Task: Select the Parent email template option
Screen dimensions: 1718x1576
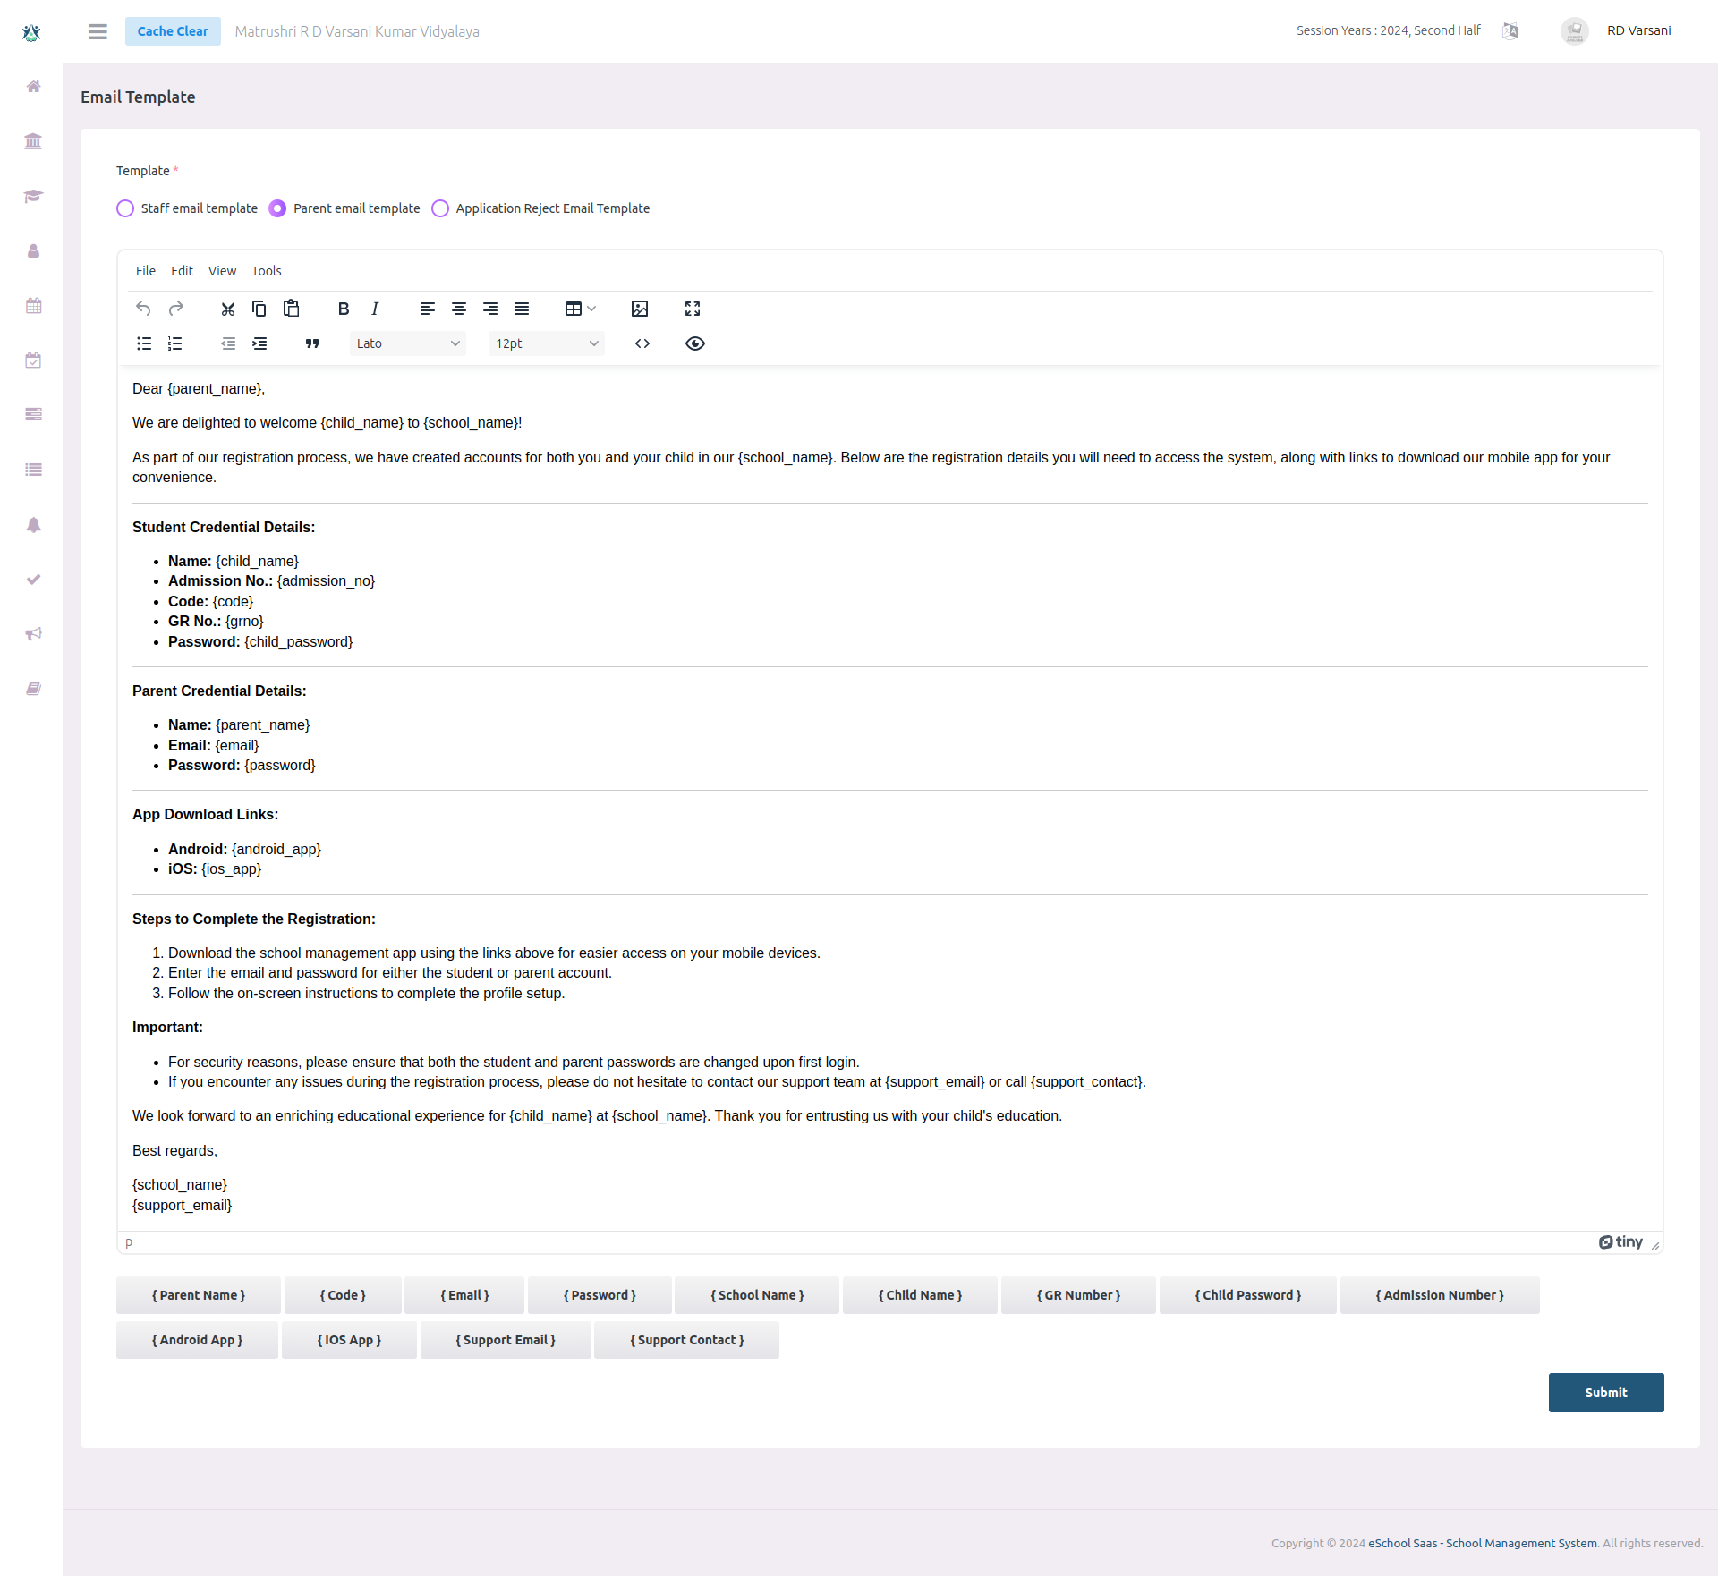Action: (x=277, y=208)
